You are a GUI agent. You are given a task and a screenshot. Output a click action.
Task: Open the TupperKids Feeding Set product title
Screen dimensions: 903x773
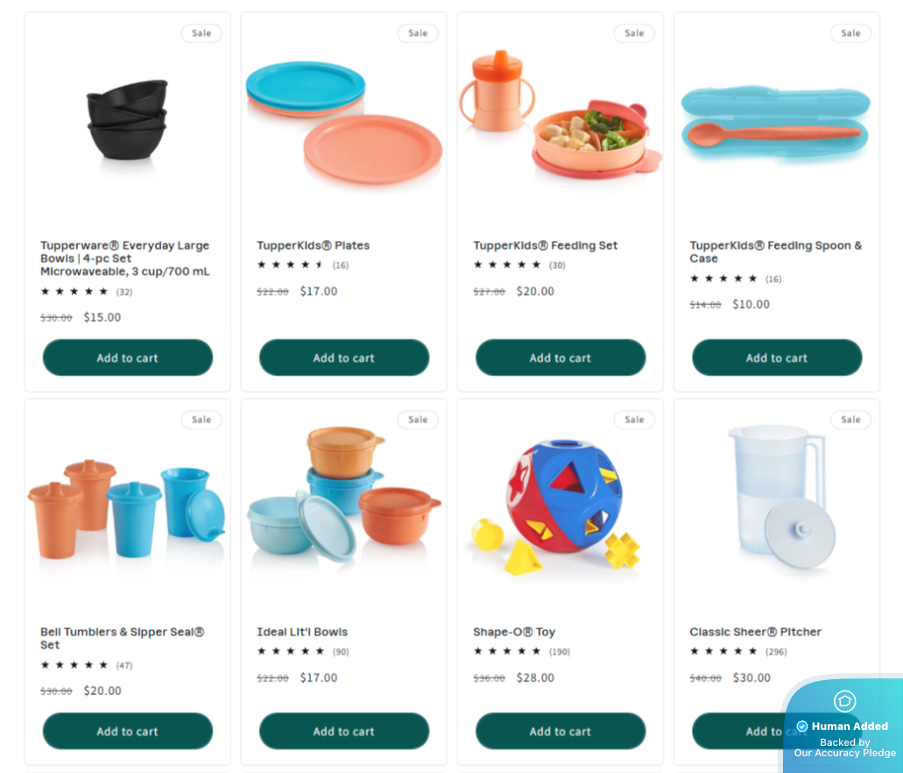[546, 245]
